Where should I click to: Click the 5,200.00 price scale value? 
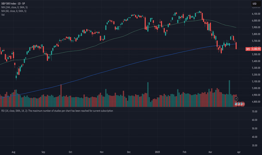(x=256, y=75)
